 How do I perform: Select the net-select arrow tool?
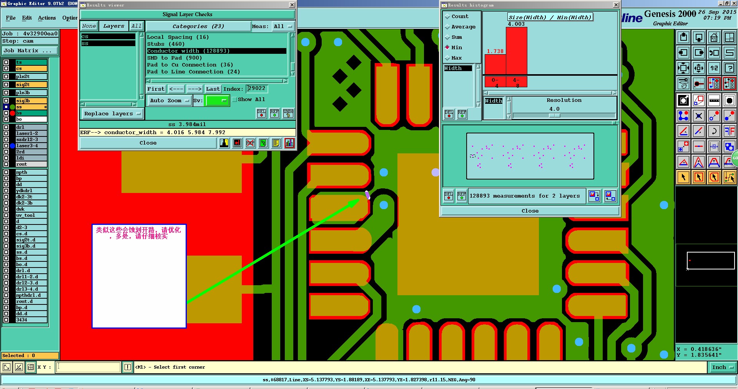pyautogui.click(x=729, y=177)
